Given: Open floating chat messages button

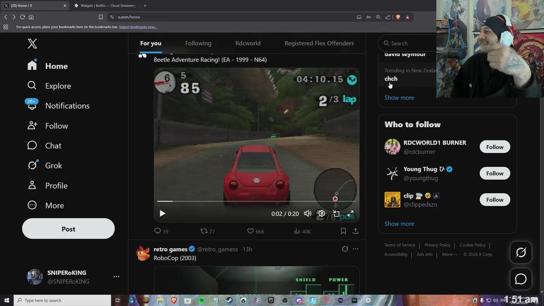Looking at the screenshot, I should pos(521,279).
